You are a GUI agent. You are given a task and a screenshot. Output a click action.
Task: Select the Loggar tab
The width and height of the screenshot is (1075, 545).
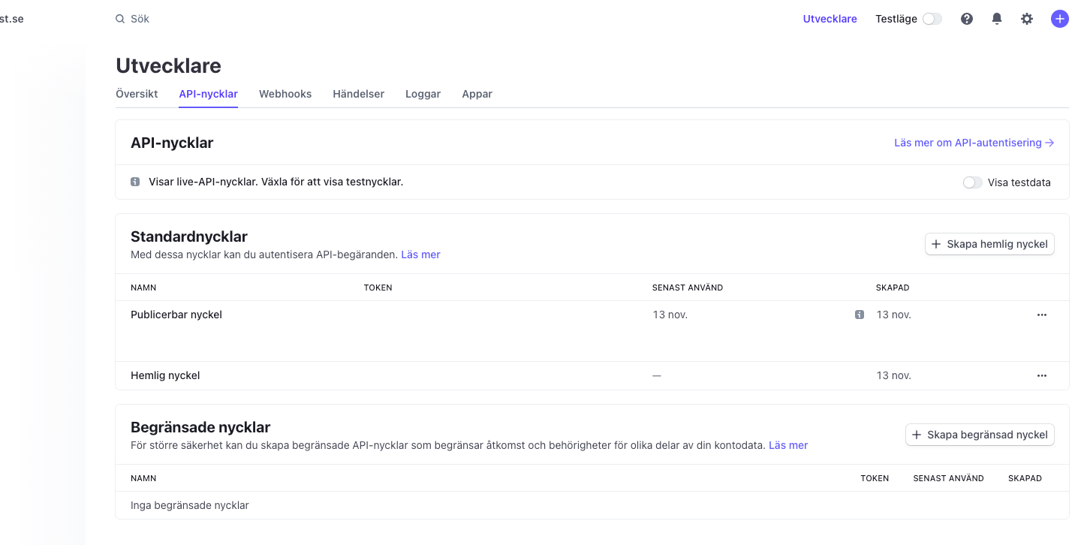(x=423, y=94)
